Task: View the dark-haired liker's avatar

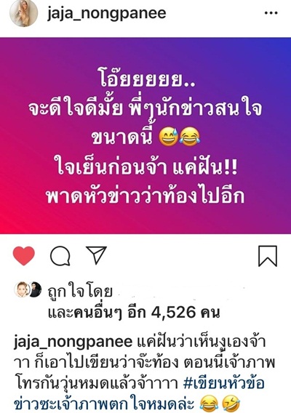Action: click(36, 289)
